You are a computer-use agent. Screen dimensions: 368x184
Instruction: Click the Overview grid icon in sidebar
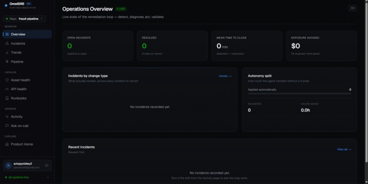click(x=7, y=34)
